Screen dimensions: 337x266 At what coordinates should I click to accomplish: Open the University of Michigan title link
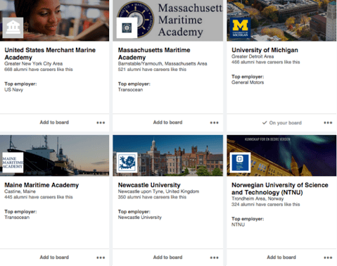tap(265, 50)
